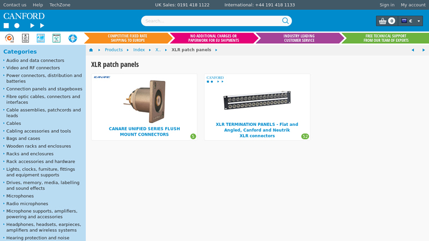429x241 pixels.
Task: Click the grey UKAS certification badge
Action: tap(25, 38)
